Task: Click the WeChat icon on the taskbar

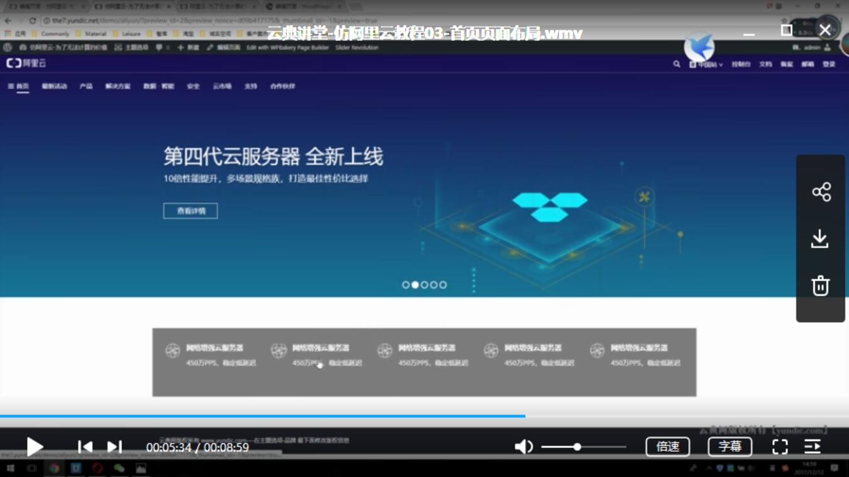Action: click(119, 468)
